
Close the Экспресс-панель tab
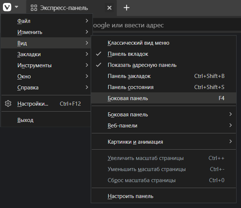pos(109,8)
